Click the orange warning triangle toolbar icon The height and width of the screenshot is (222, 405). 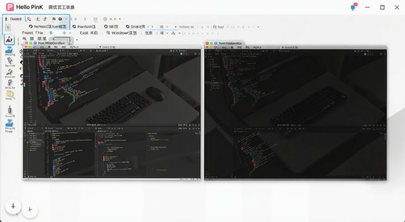tap(173, 33)
